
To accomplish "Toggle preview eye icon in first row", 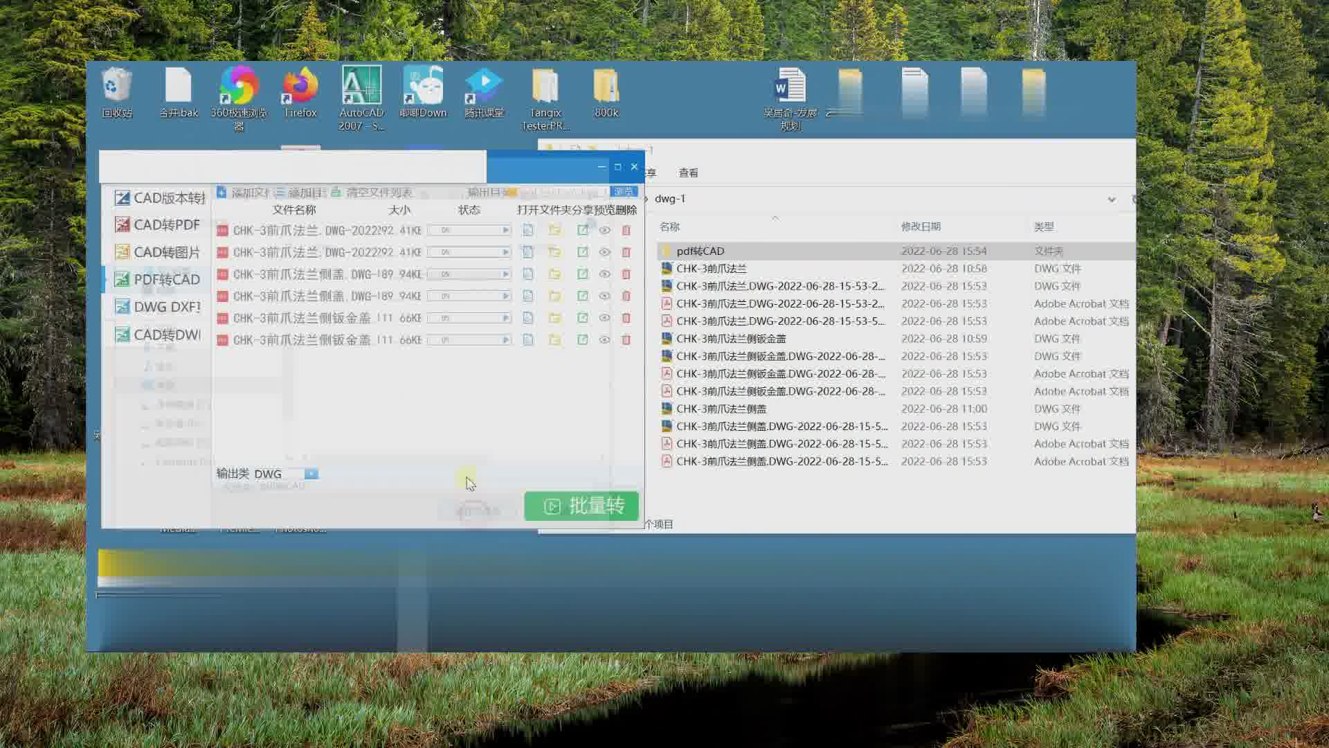I will [604, 230].
